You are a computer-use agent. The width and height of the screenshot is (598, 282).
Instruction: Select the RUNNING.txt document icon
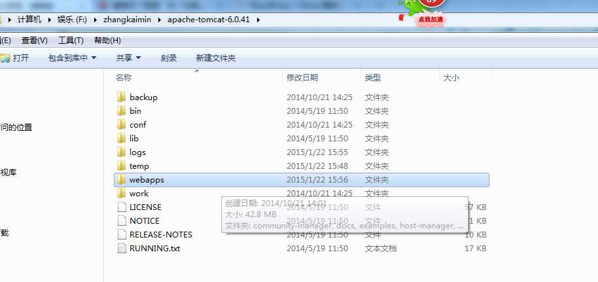(x=121, y=249)
